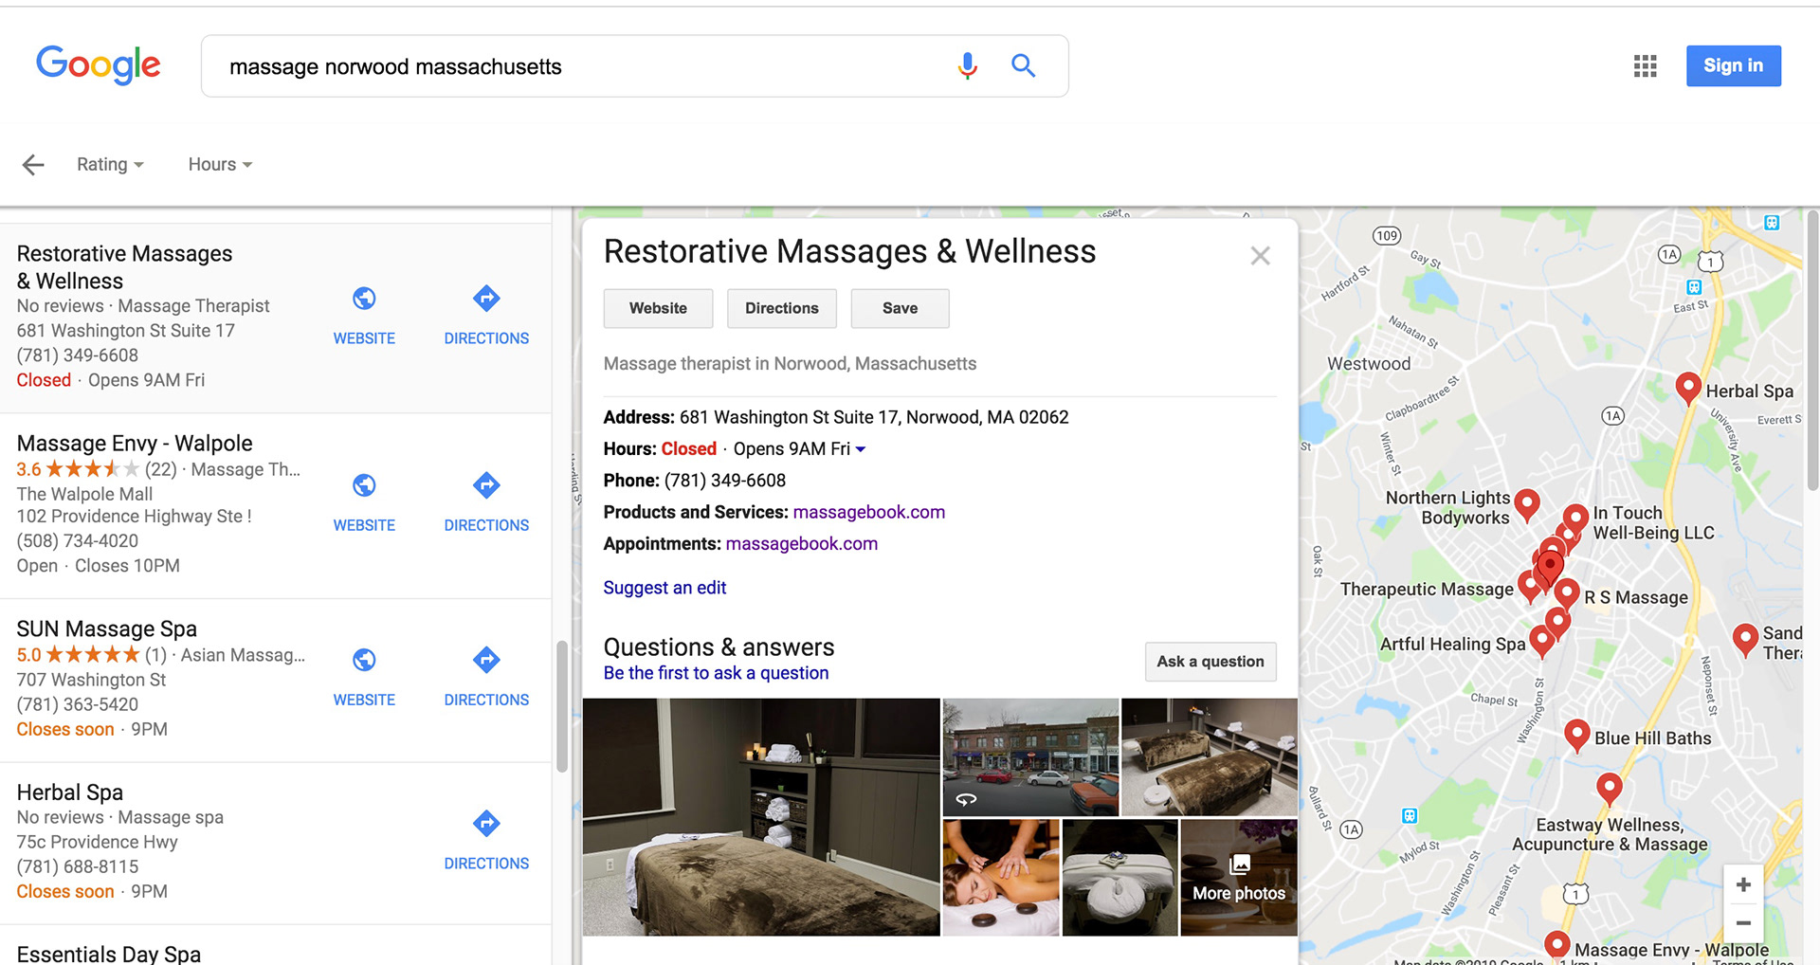Image resolution: width=1820 pixels, height=965 pixels.
Task: Click the Website button in details panel
Action: (658, 308)
